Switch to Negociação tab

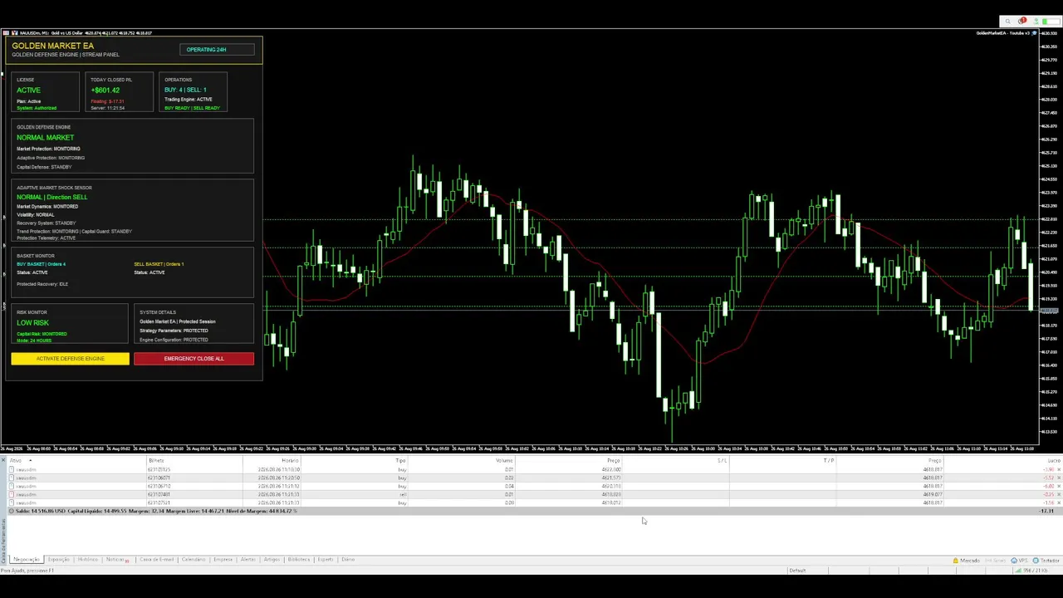[27, 560]
